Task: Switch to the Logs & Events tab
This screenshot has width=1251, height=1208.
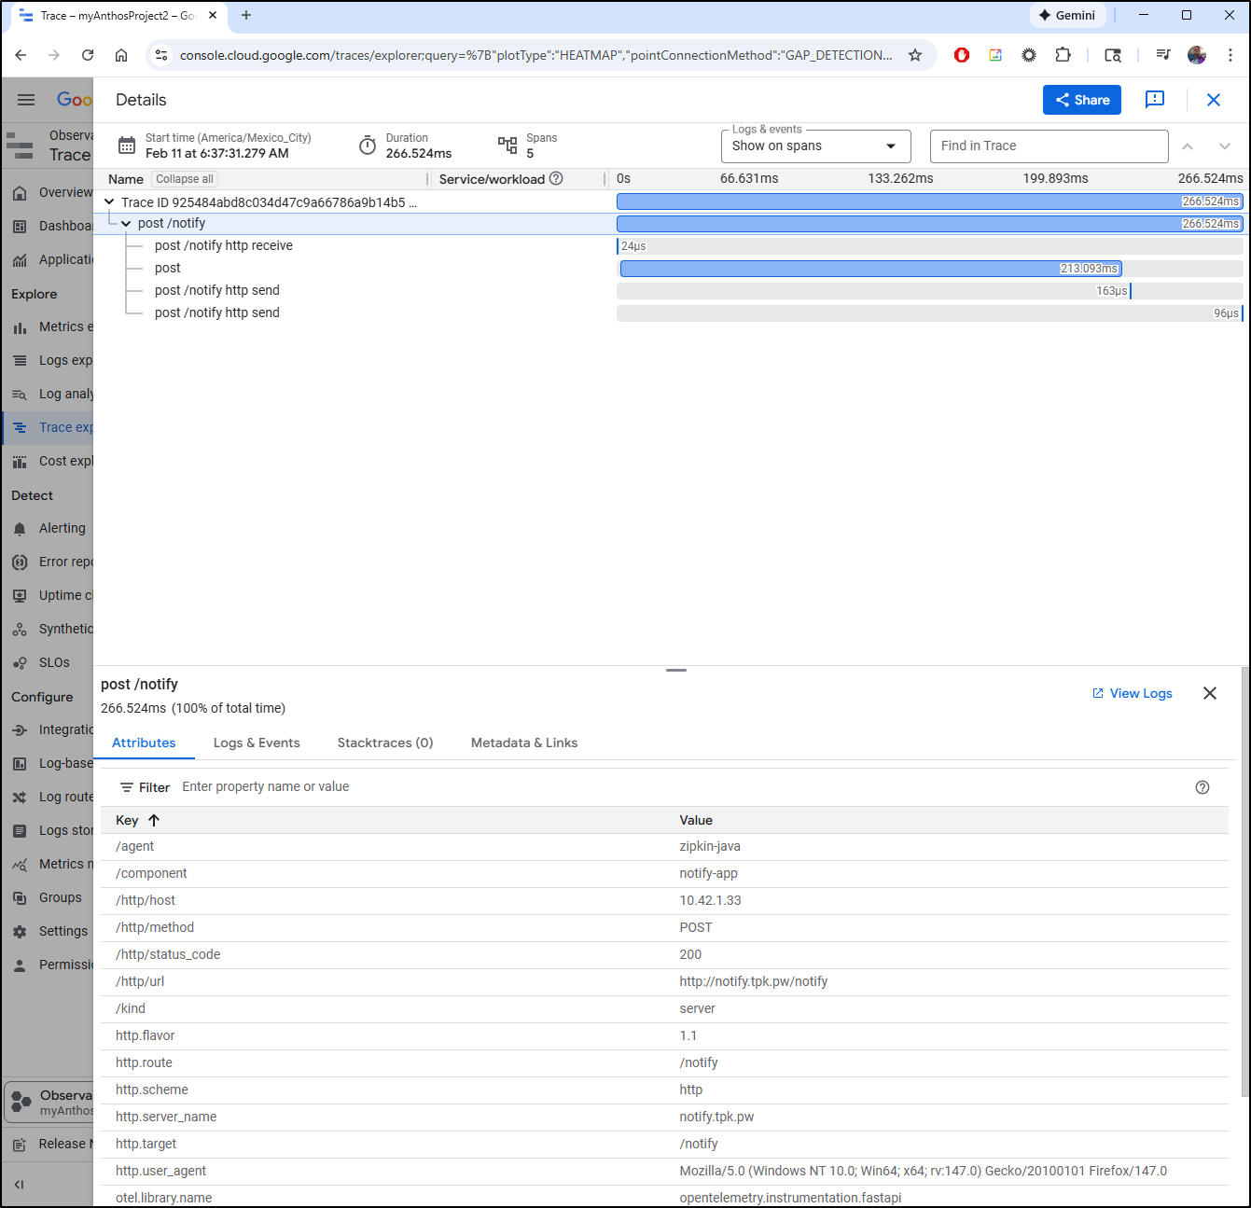Action: [257, 743]
